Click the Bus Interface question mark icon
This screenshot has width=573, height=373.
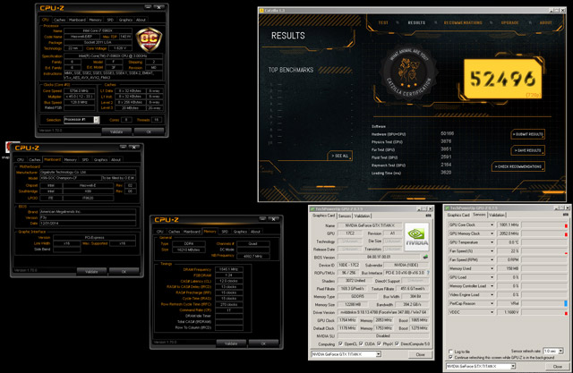pos(428,273)
